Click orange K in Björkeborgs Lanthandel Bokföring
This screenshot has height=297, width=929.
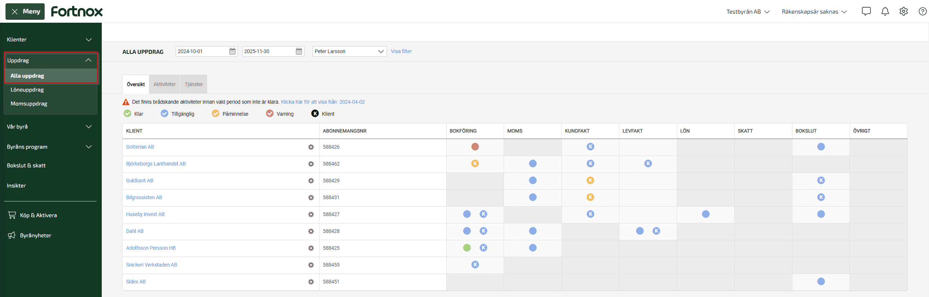pyautogui.click(x=475, y=164)
